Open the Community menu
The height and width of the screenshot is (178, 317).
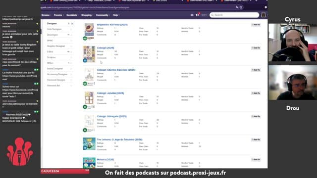coord(103,15)
